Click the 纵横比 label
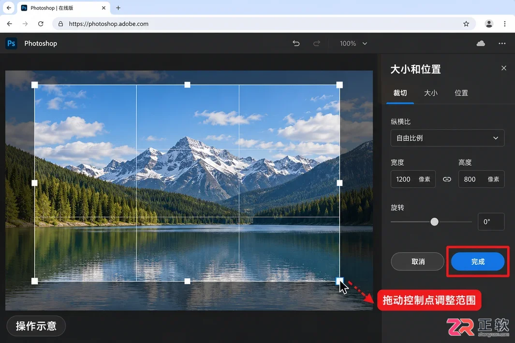515x343 pixels. tap(400, 122)
